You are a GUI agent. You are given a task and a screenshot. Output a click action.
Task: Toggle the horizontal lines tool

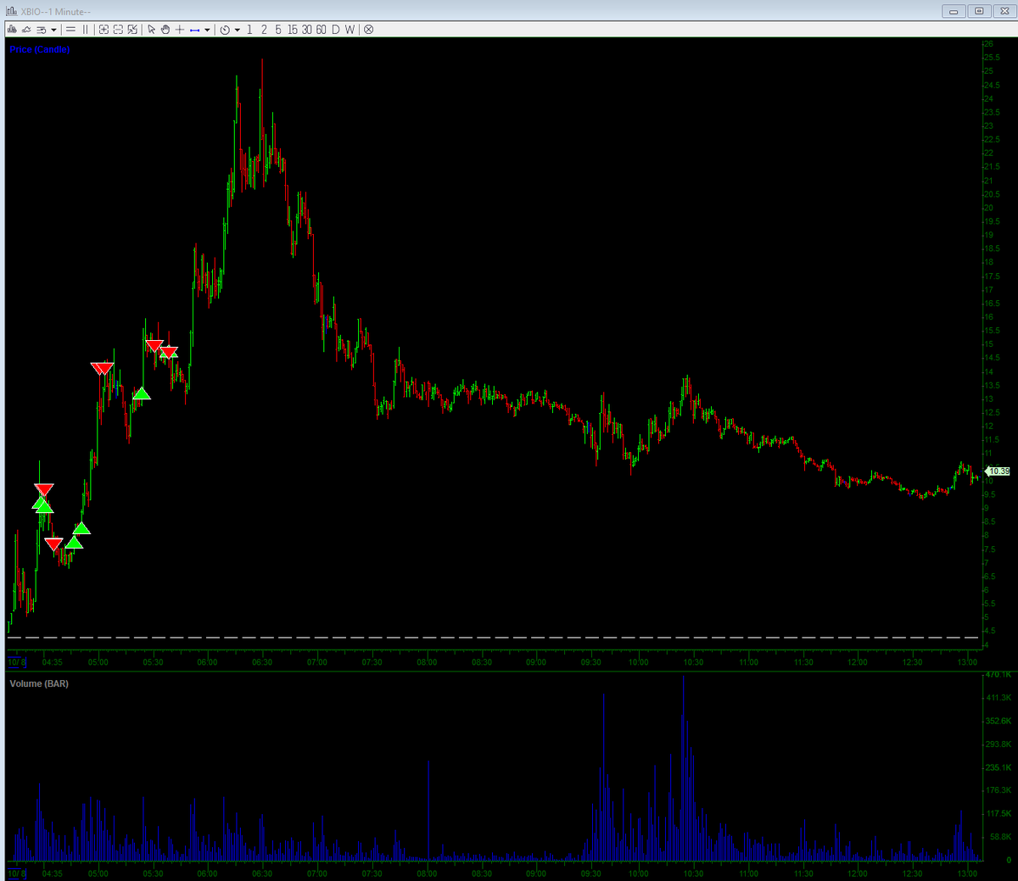pyautogui.click(x=69, y=30)
